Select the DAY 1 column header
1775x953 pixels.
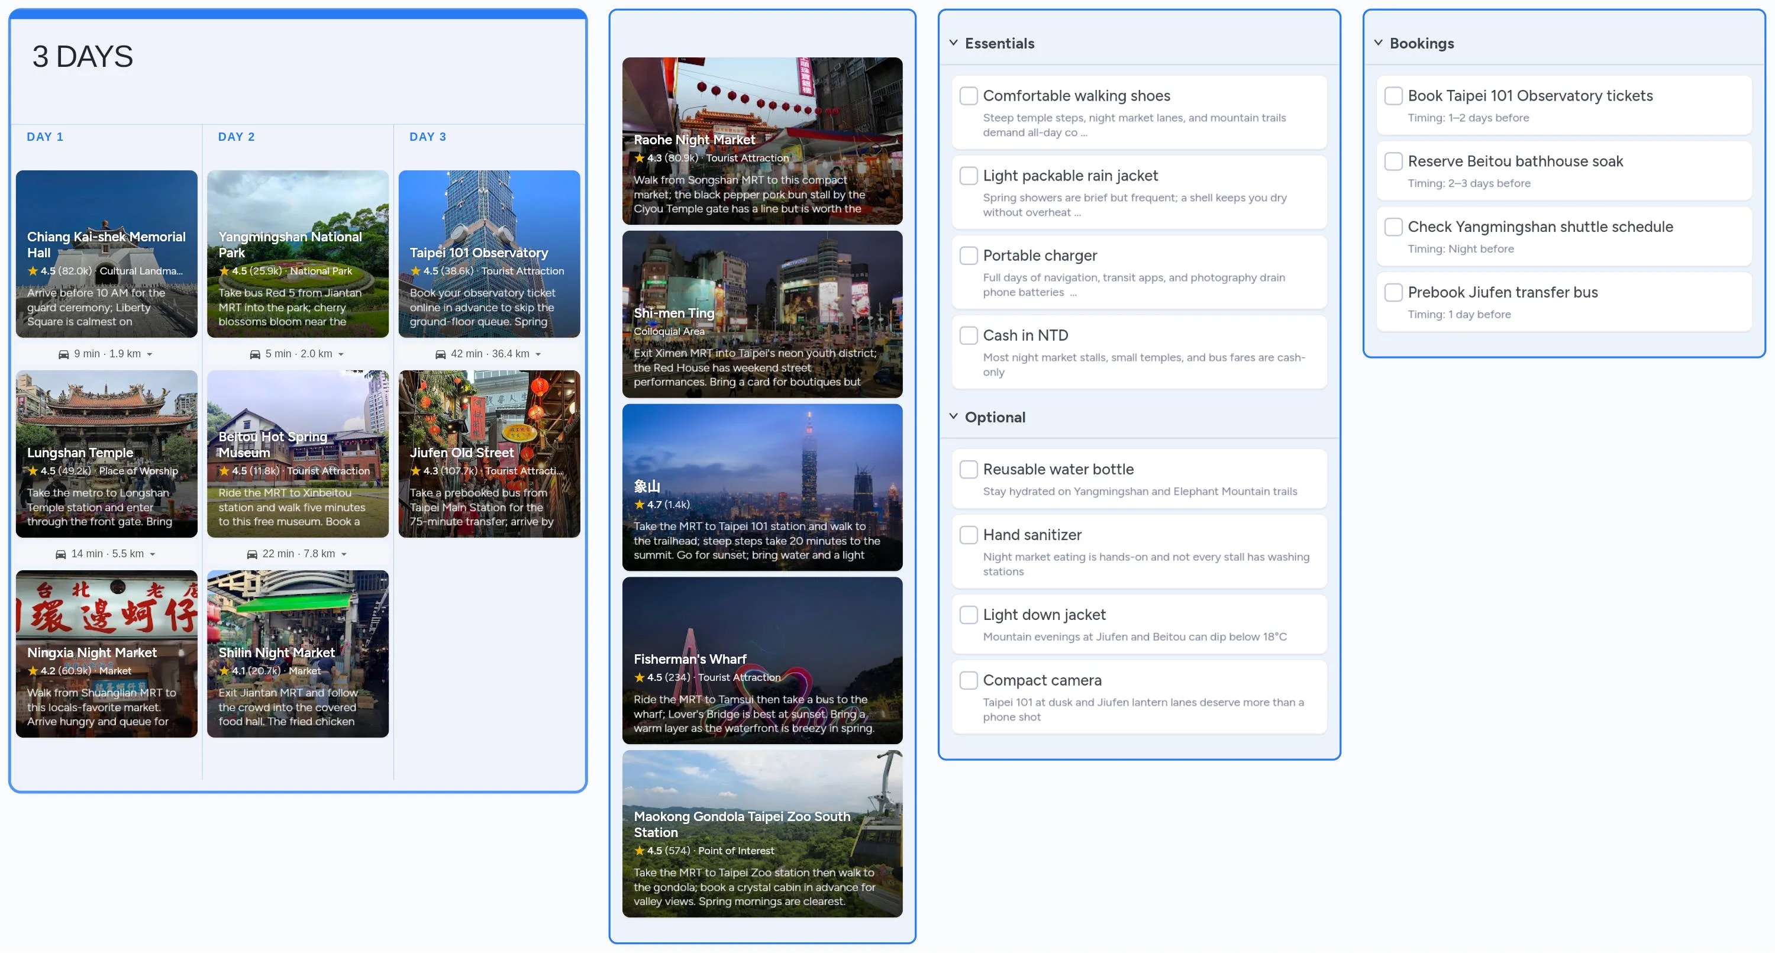click(45, 137)
